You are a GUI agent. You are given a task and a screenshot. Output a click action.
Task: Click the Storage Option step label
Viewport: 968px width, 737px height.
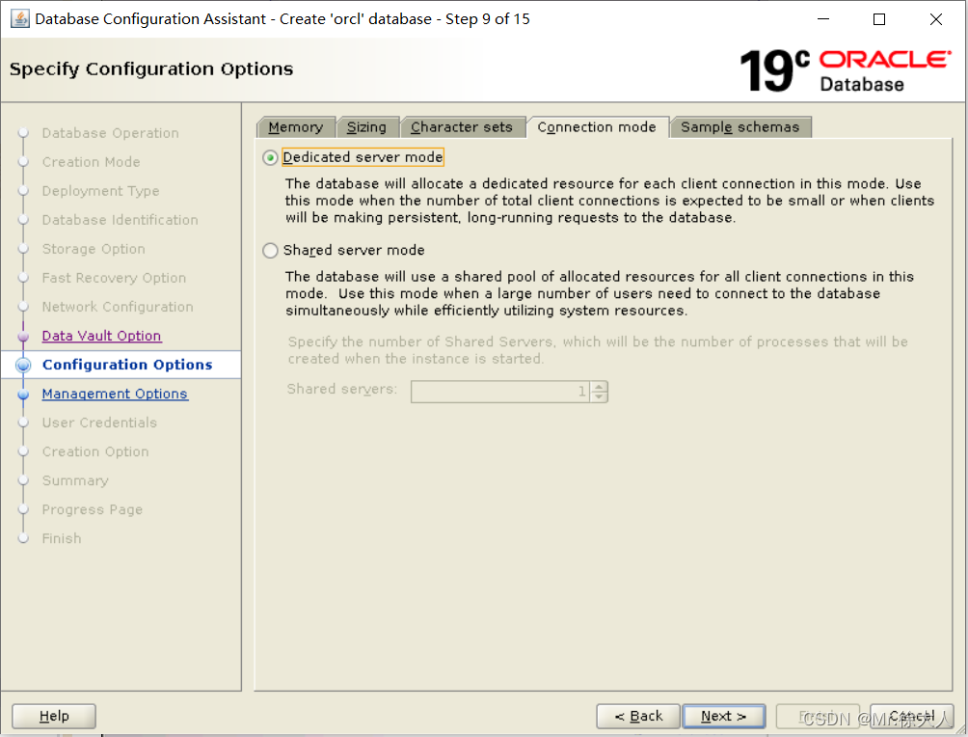click(x=94, y=249)
